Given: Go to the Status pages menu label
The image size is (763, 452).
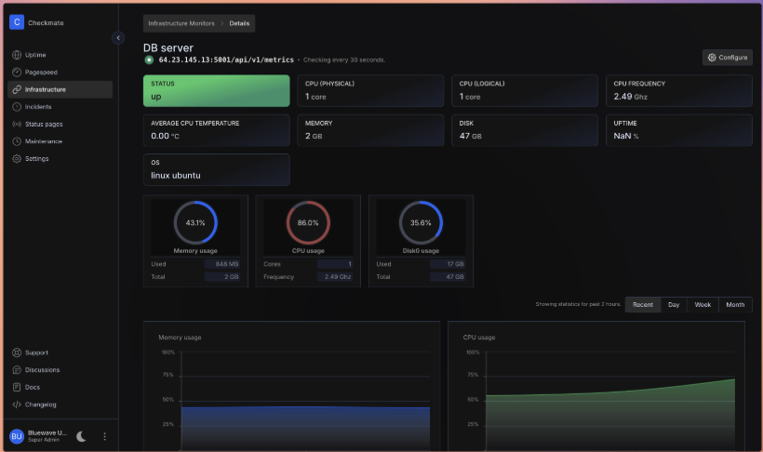Looking at the screenshot, I should 44,124.
